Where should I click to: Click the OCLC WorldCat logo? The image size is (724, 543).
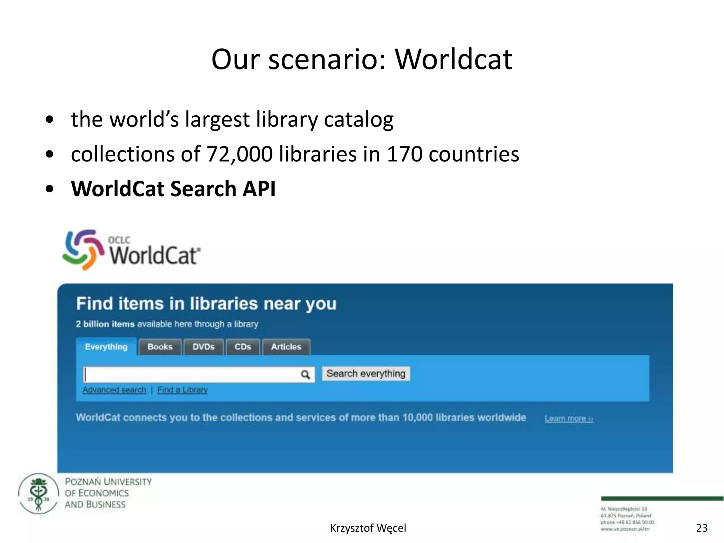coord(132,250)
